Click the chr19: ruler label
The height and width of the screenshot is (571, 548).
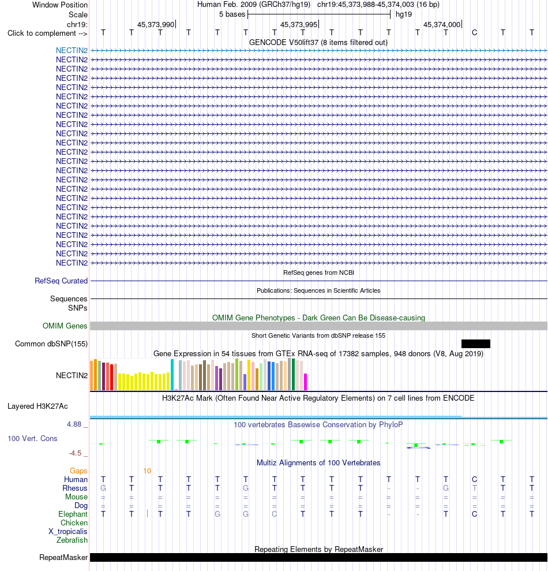click(x=77, y=24)
